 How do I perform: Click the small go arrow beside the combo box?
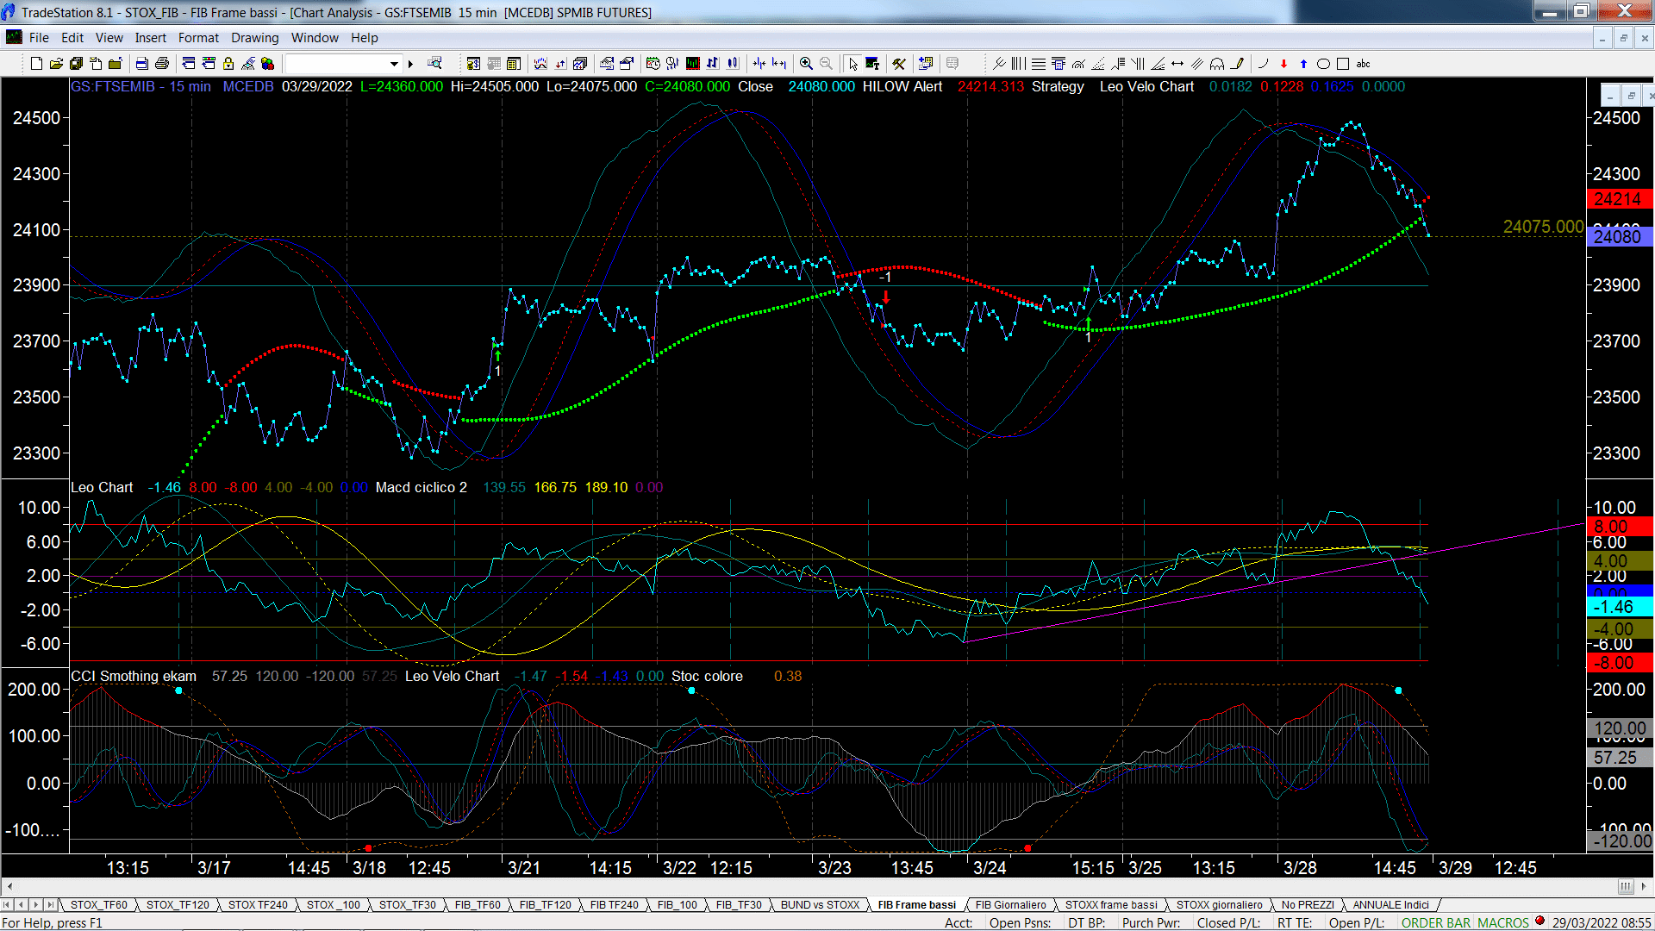(x=410, y=64)
